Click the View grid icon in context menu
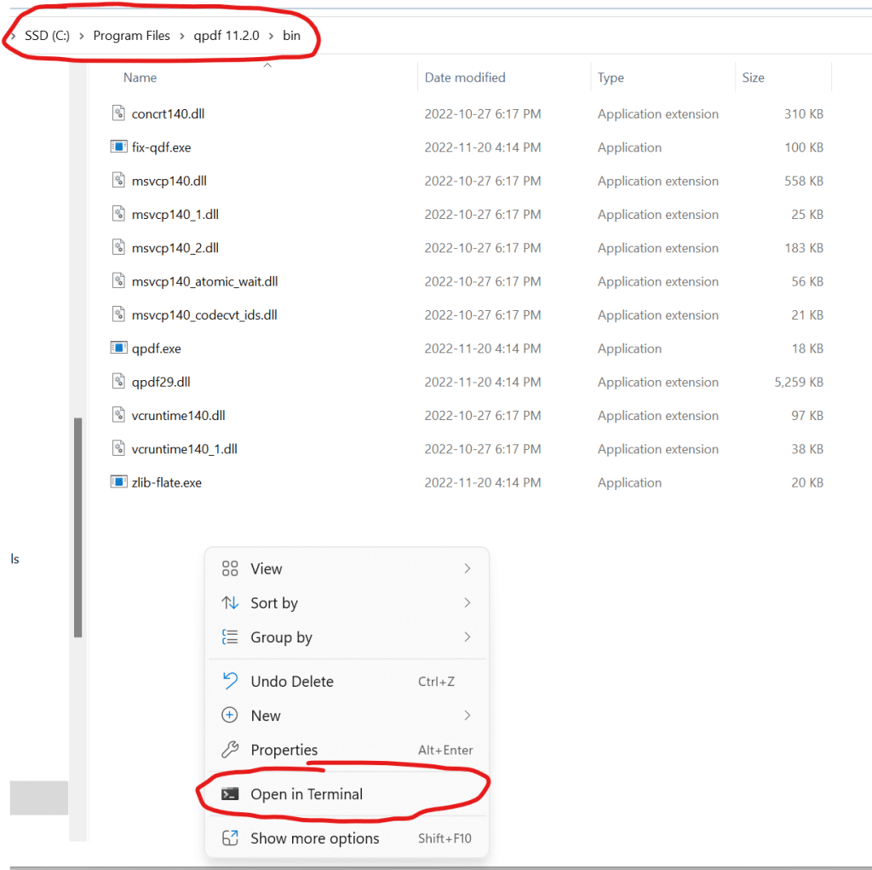Screen dimensions: 872x870 click(230, 568)
